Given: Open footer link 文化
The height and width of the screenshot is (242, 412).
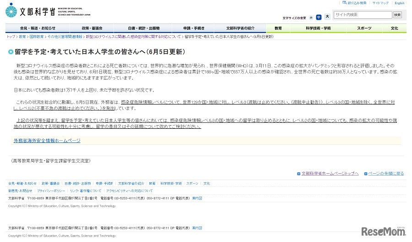Looking at the screenshot, I should pyautogui.click(x=207, y=184).
